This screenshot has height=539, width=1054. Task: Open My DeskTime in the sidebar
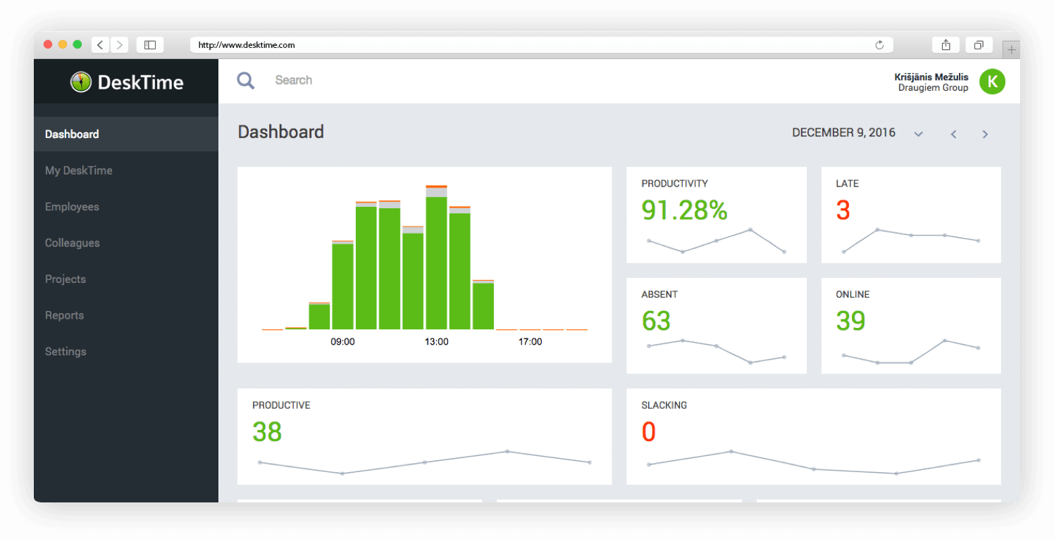point(78,170)
